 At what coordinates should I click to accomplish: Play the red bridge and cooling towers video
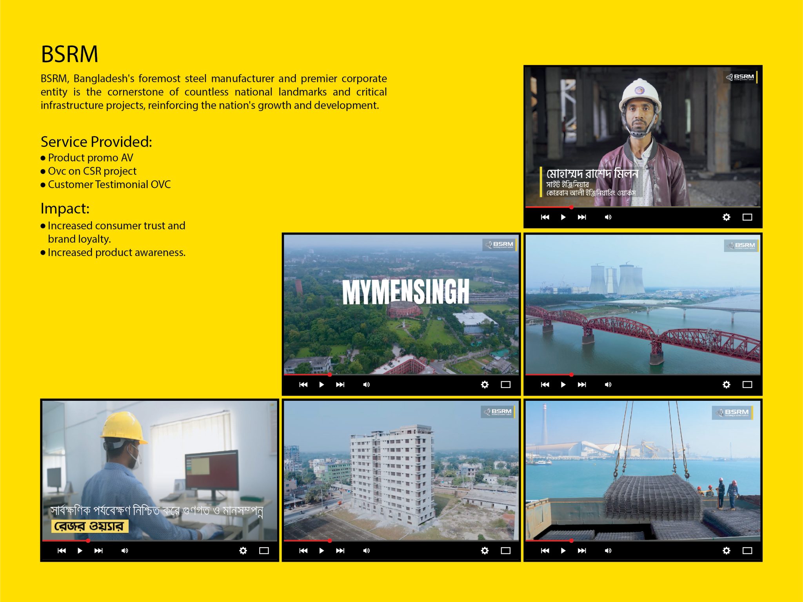(563, 385)
